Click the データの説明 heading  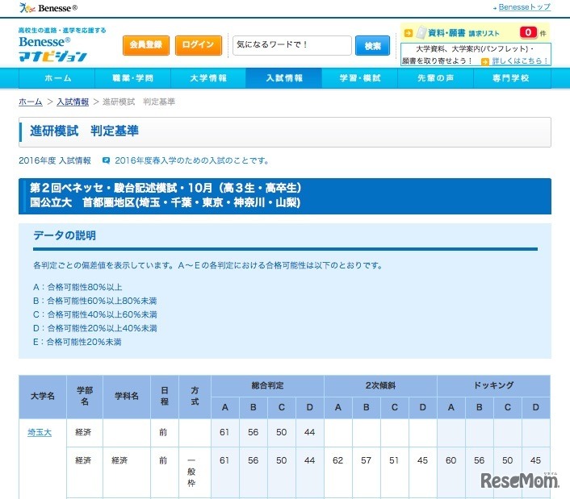65,235
